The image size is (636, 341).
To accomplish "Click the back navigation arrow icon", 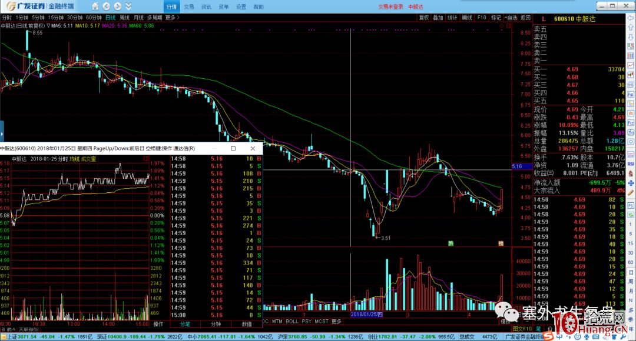I will point(106,6).
